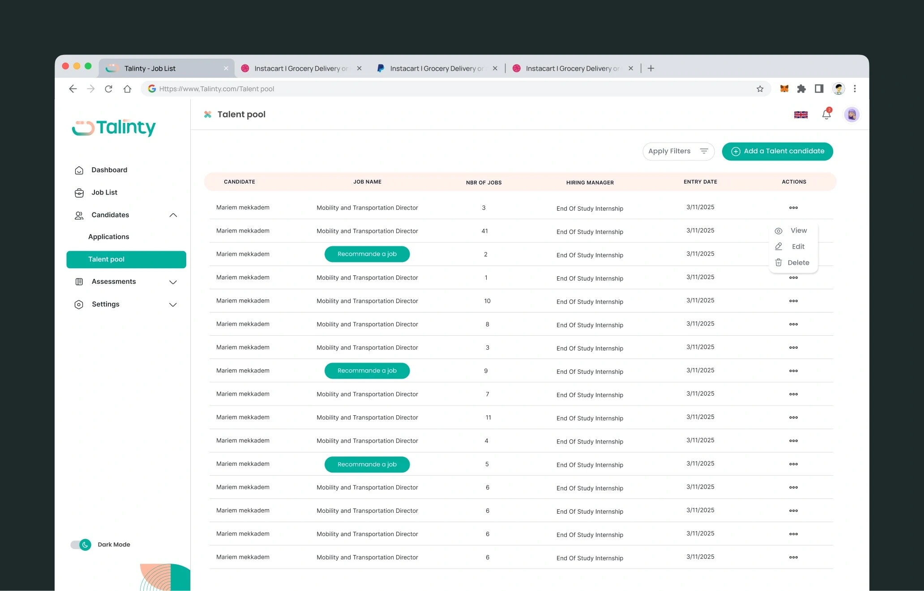This screenshot has height=591, width=924.
Task: Select View in the actions popup
Action: (791, 231)
